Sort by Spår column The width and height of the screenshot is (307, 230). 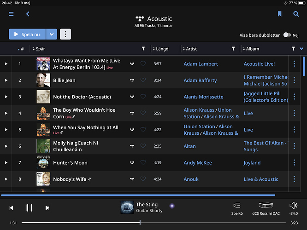(39, 49)
